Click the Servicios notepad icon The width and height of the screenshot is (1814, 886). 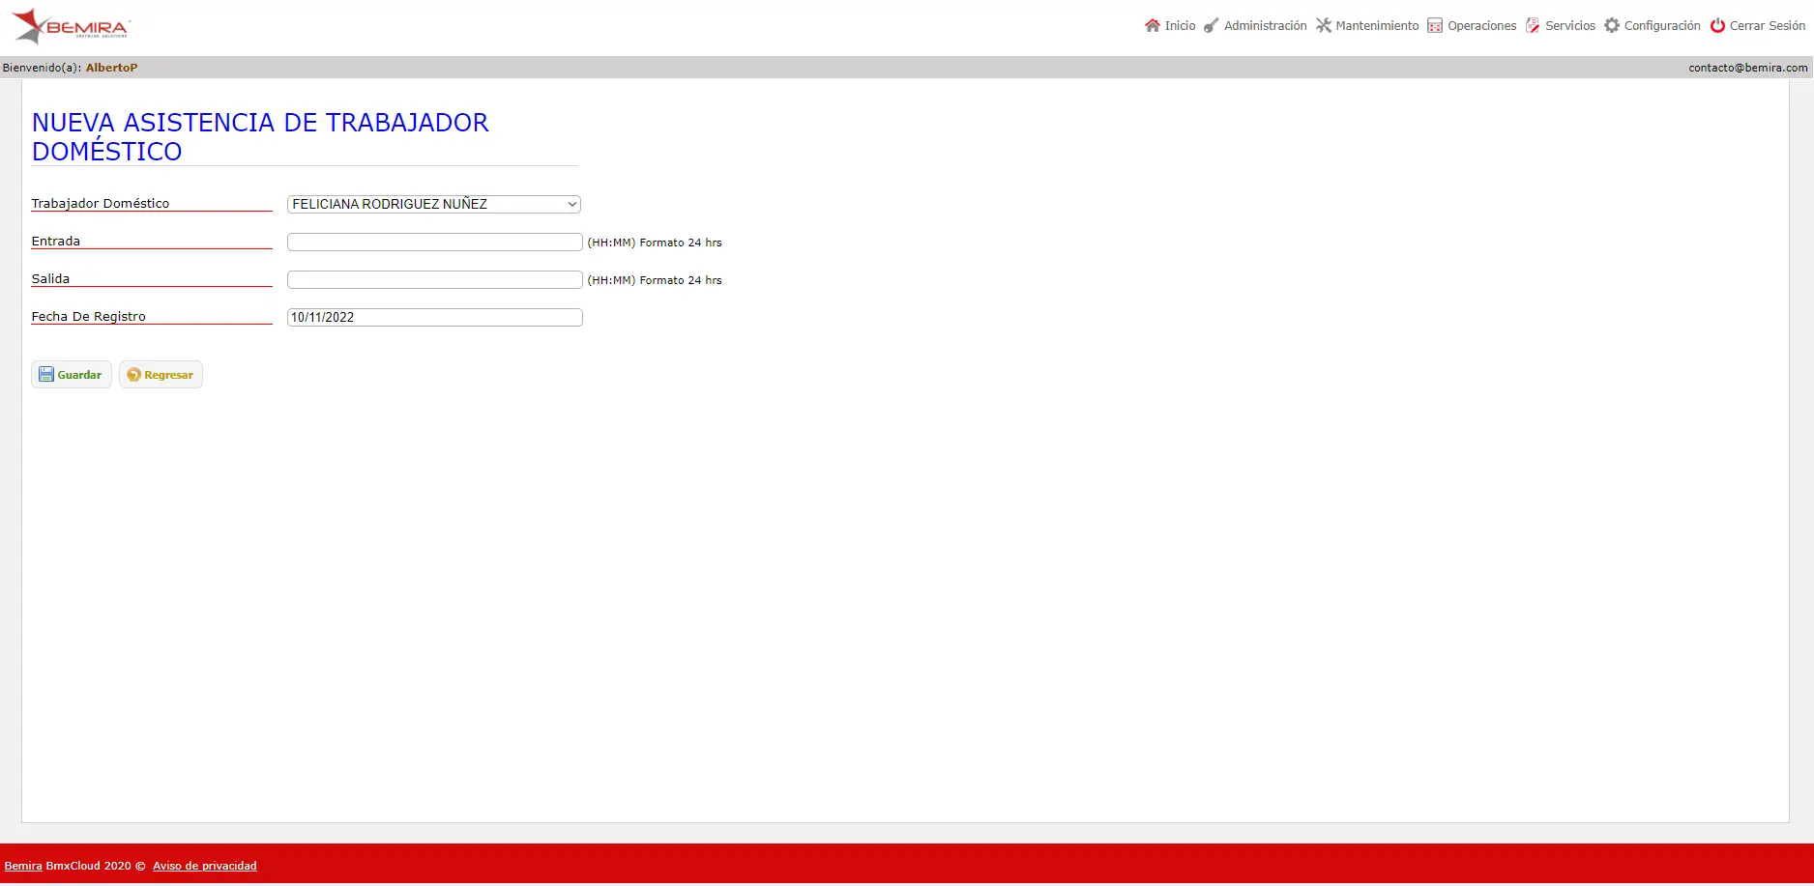click(1533, 25)
